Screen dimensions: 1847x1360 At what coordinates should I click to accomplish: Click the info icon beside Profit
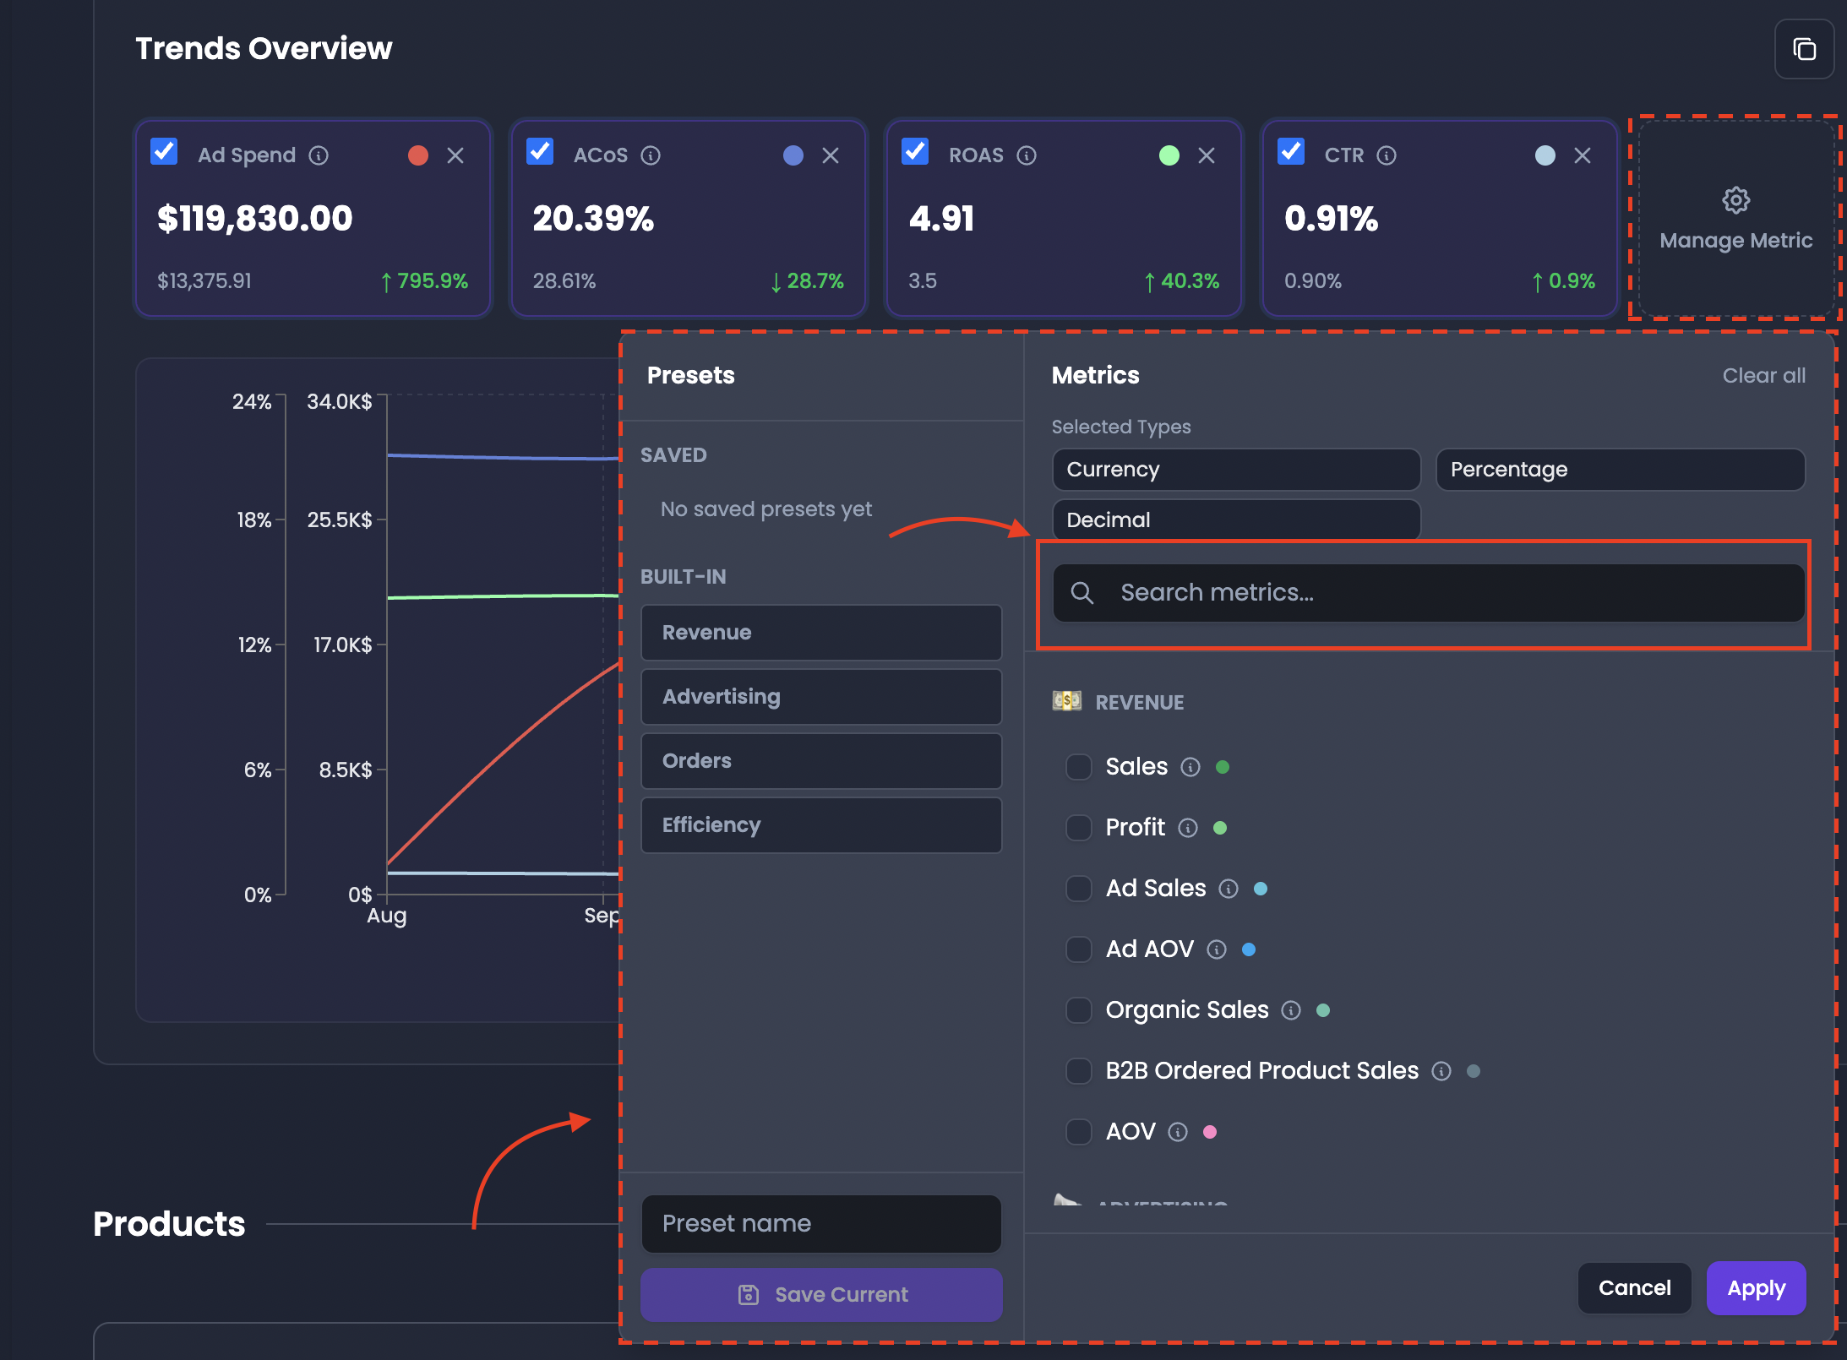(x=1188, y=828)
